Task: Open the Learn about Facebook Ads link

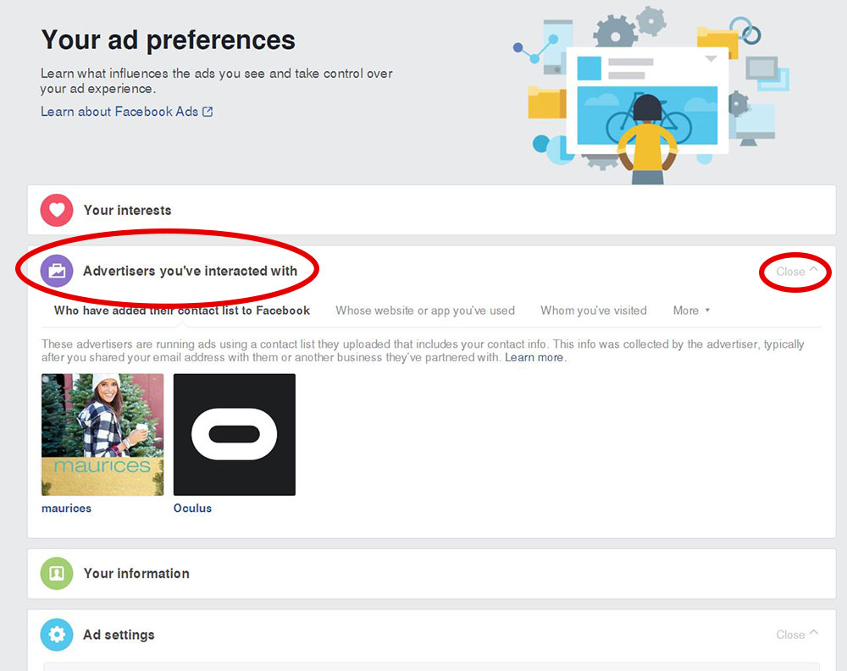Action: tap(126, 112)
